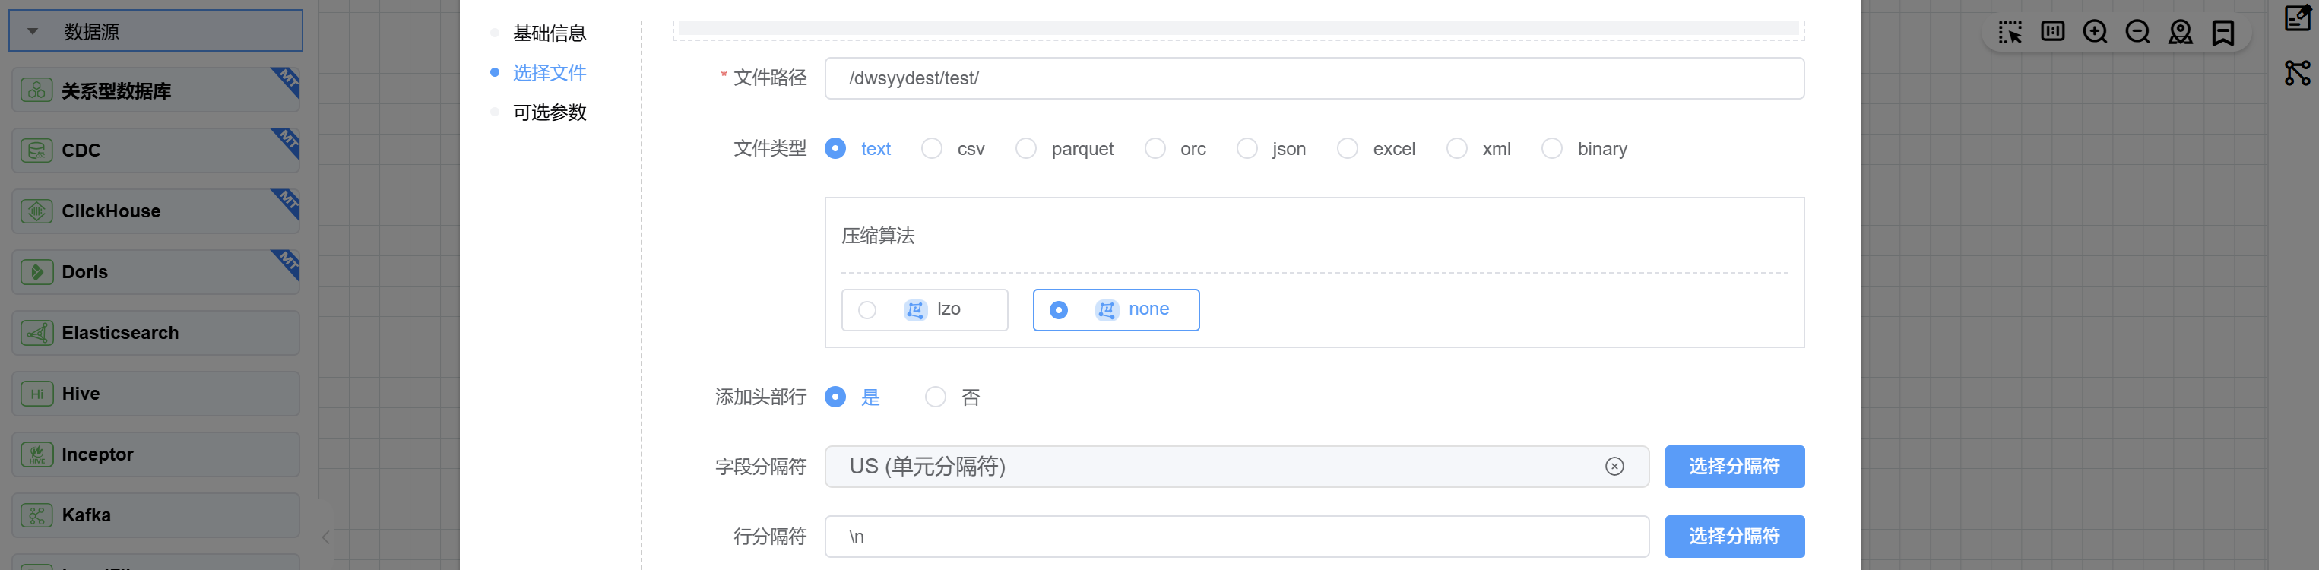Select the 关系型数据库 source label

point(116,91)
